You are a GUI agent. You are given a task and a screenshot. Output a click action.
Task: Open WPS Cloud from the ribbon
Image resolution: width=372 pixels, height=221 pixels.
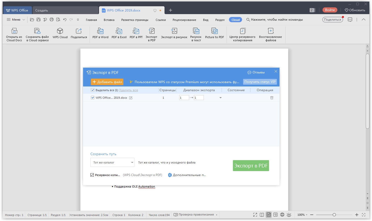(x=60, y=33)
